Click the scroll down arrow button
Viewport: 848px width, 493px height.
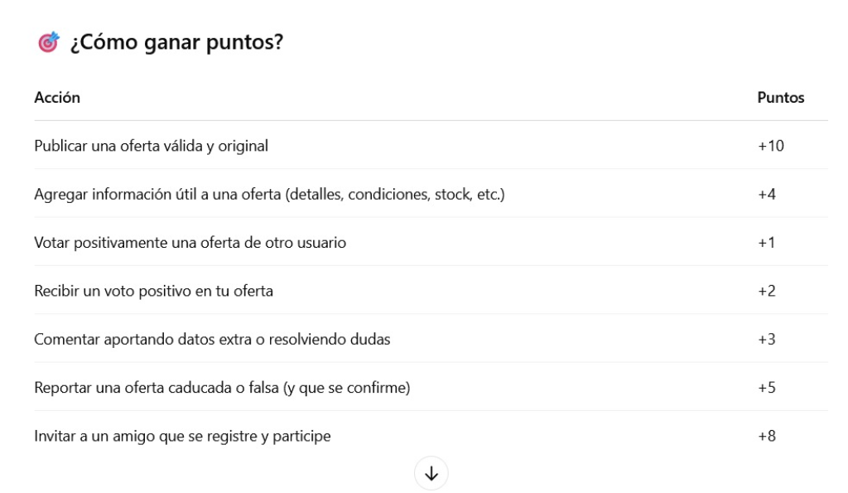[431, 474]
